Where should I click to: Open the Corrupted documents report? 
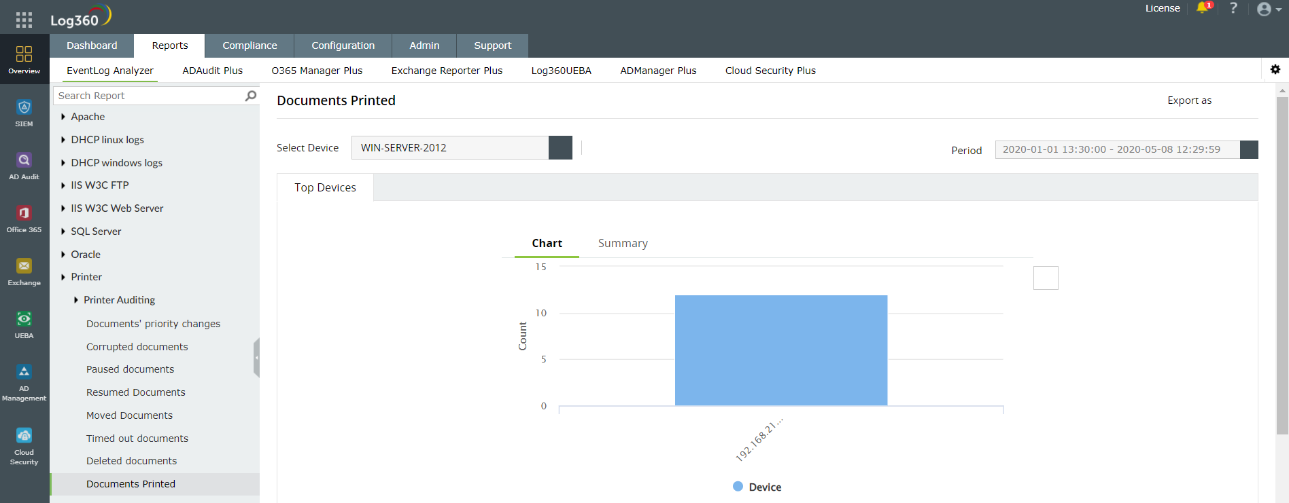pyautogui.click(x=137, y=347)
